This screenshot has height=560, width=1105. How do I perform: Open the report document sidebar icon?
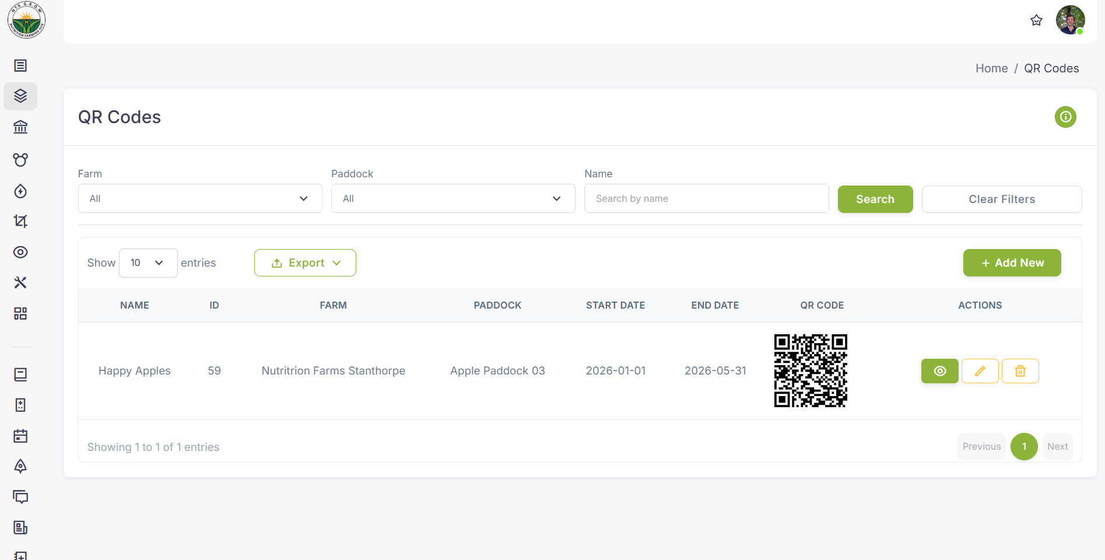(20, 527)
